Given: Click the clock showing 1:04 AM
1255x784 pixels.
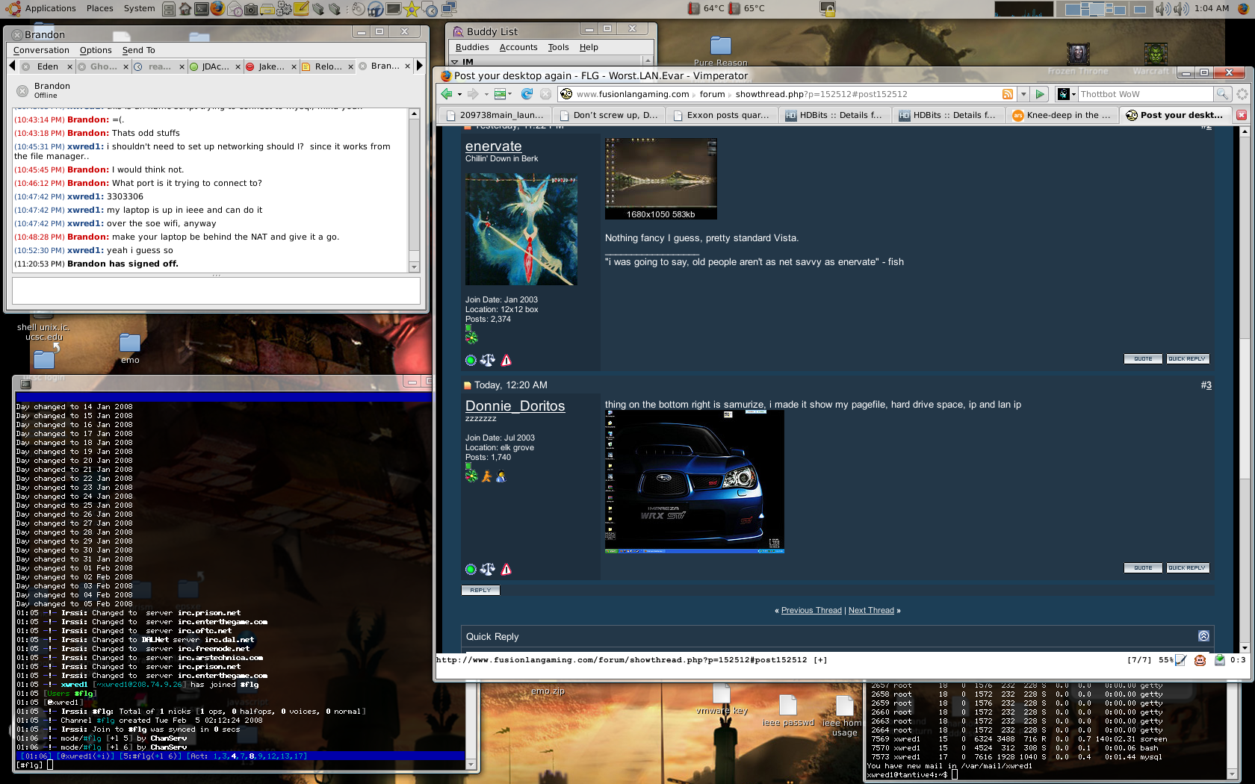Looking at the screenshot, I should 1211,8.
